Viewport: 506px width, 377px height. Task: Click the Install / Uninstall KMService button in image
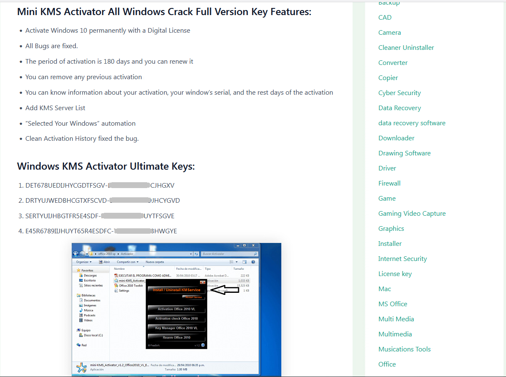point(176,290)
